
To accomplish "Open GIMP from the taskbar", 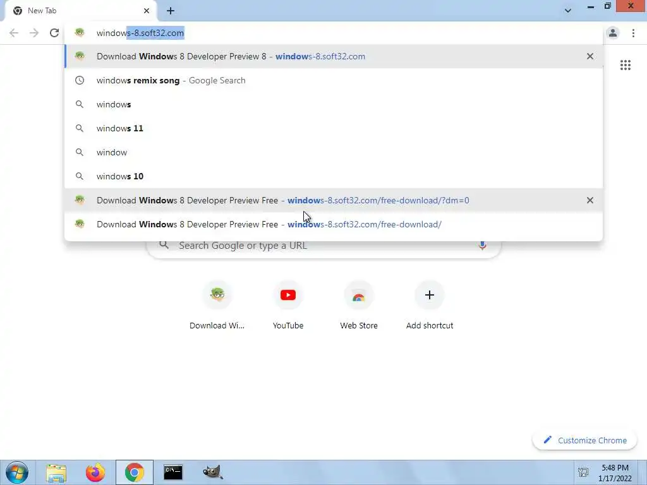I will [x=212, y=472].
